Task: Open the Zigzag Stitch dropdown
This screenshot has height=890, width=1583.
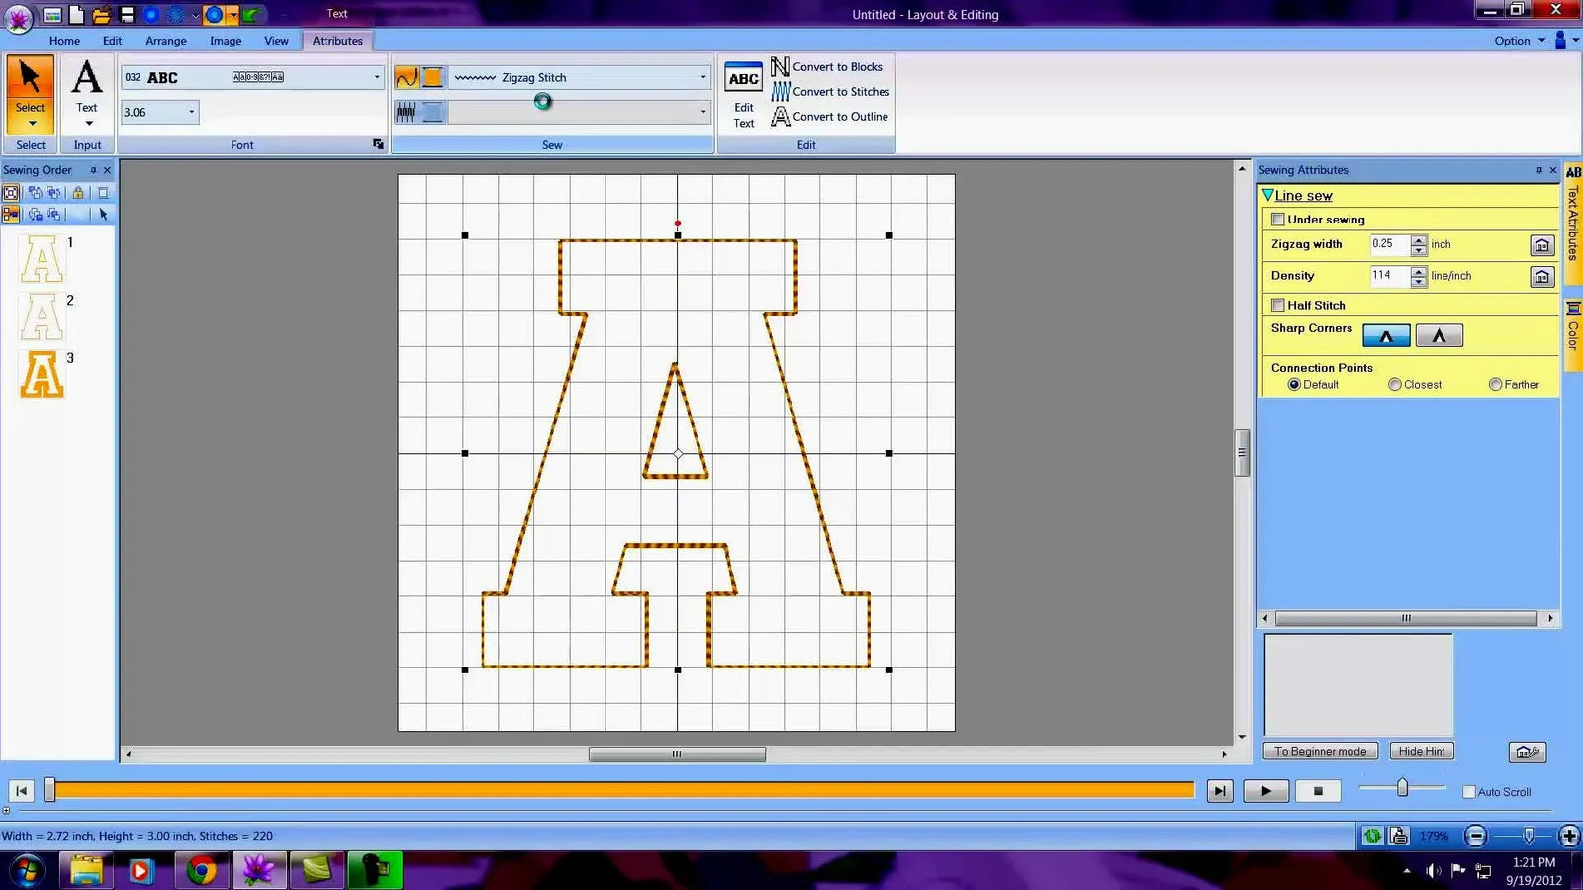Action: (x=702, y=77)
